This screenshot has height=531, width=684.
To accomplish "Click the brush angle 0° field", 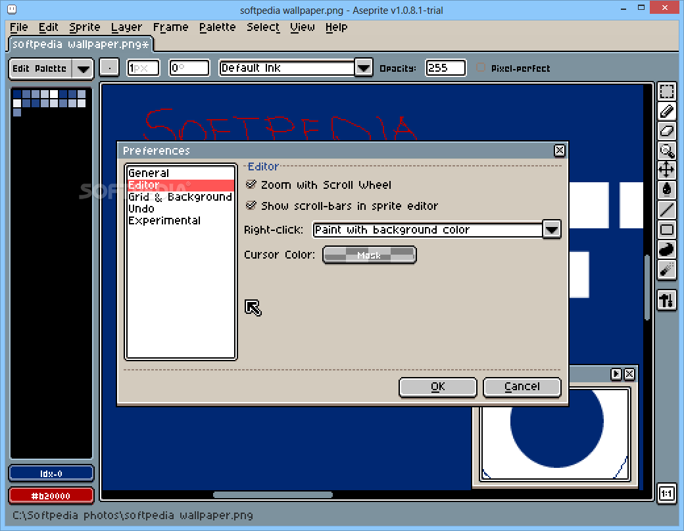I will [x=189, y=68].
